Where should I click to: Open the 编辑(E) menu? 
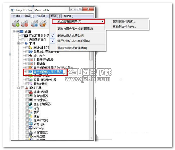pyautogui.click(x=29, y=16)
